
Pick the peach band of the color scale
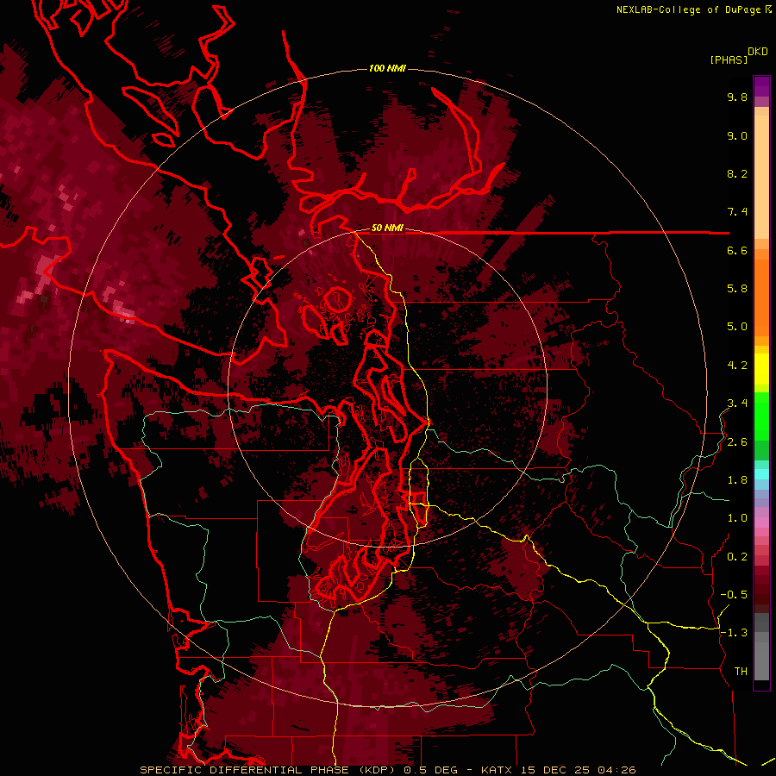coord(761,176)
